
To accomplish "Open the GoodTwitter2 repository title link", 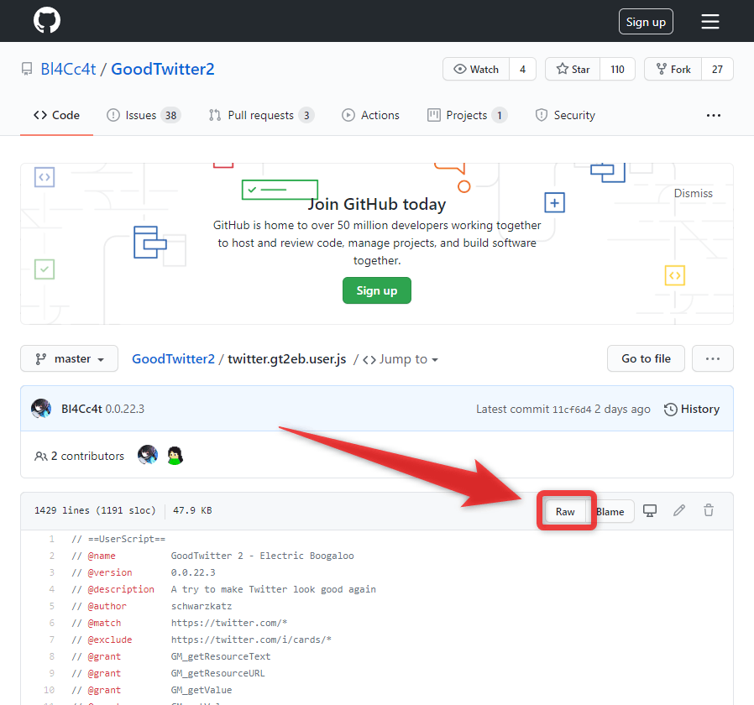I will pyautogui.click(x=163, y=69).
